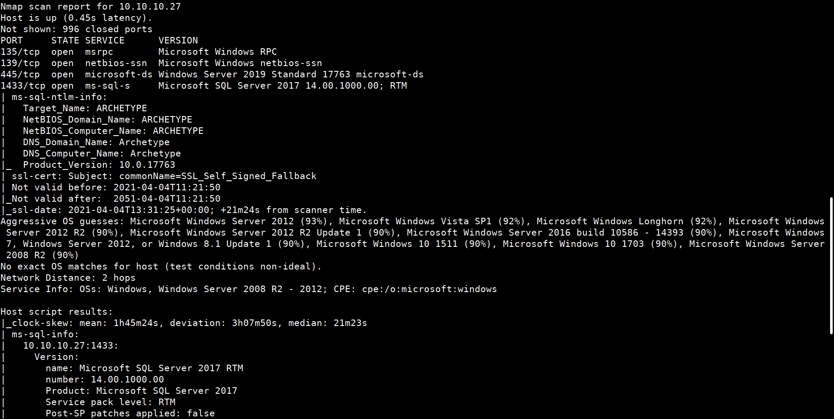Click the 445/tcp port entry
Image resolution: width=834 pixels, height=419 pixels.
point(20,74)
